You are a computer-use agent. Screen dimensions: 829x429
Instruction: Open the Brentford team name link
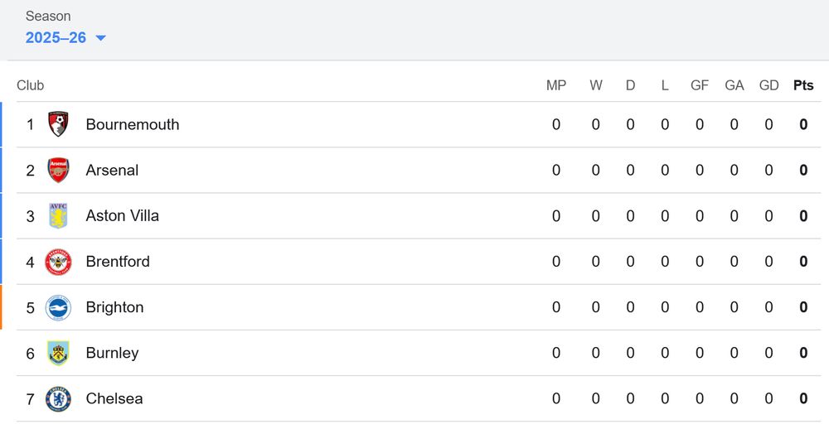[118, 262]
